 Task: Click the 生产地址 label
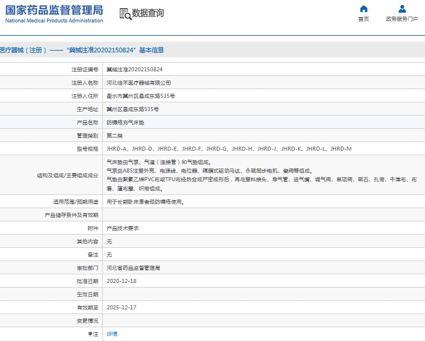[87, 109]
